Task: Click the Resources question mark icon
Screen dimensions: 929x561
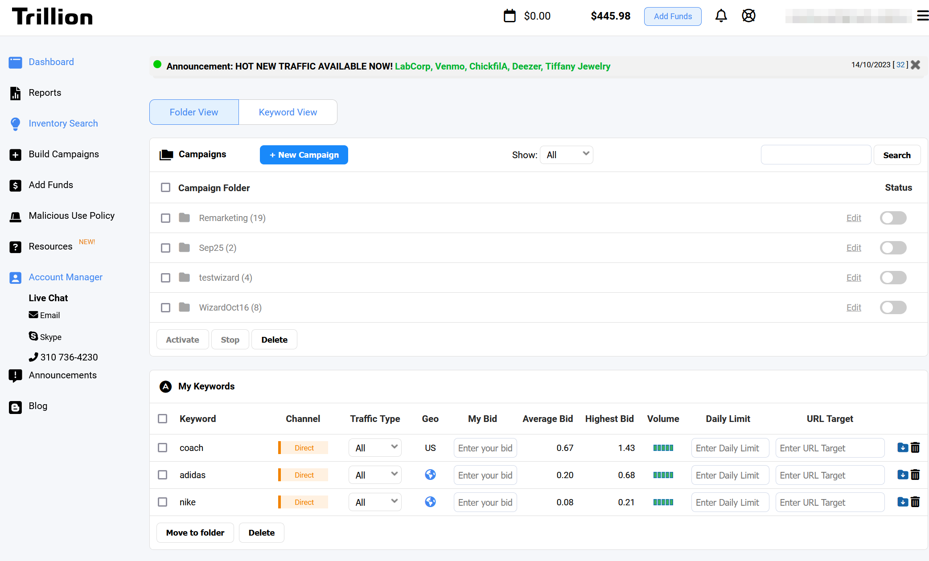Action: [15, 247]
